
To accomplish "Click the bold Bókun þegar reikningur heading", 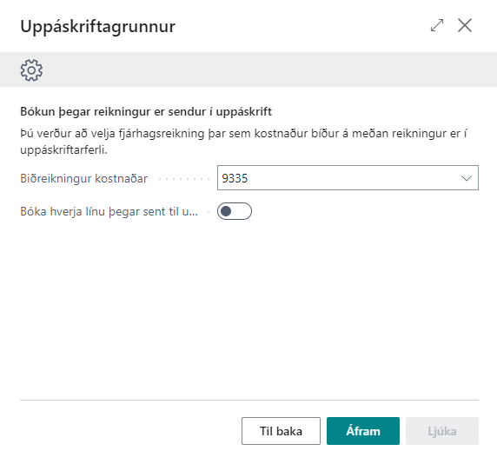I will pyautogui.click(x=146, y=111).
